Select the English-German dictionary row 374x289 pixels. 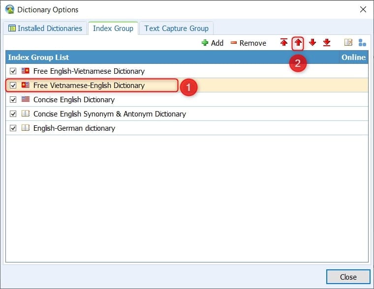pos(187,128)
